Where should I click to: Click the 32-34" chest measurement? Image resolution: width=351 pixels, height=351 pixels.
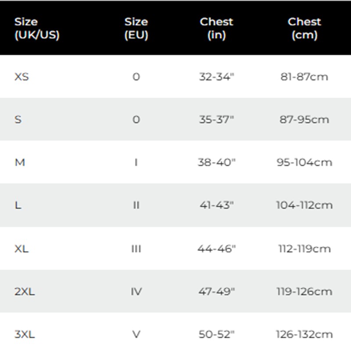217,77
